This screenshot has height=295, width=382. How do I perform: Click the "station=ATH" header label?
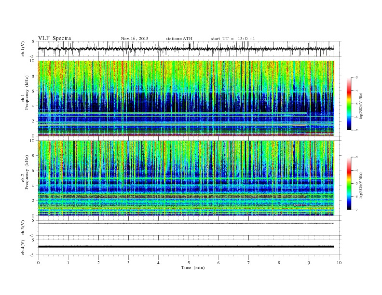[x=179, y=39]
